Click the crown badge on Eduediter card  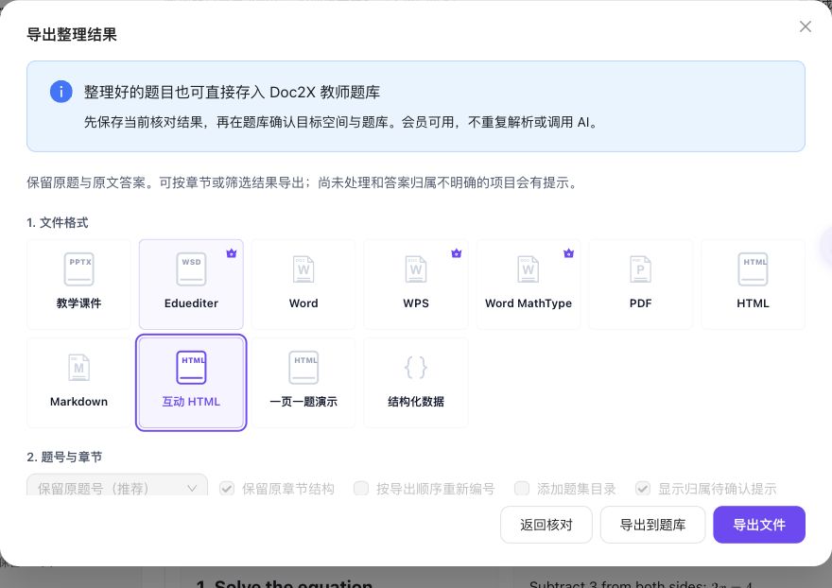[x=232, y=253]
